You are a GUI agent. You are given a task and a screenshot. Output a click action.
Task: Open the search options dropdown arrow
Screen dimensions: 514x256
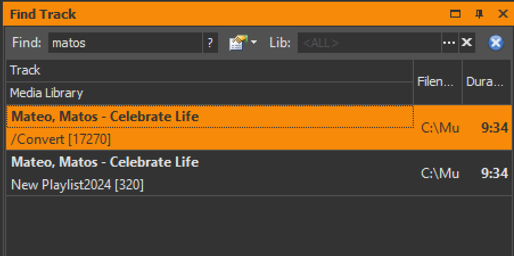click(x=254, y=43)
